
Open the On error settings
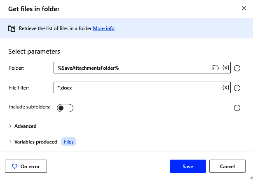point(26,166)
